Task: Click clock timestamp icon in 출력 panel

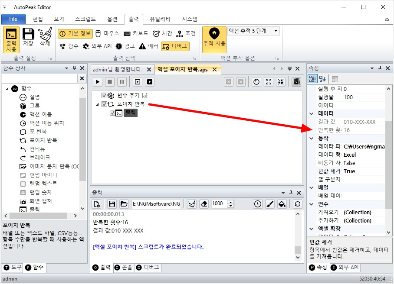Action: pos(258,204)
